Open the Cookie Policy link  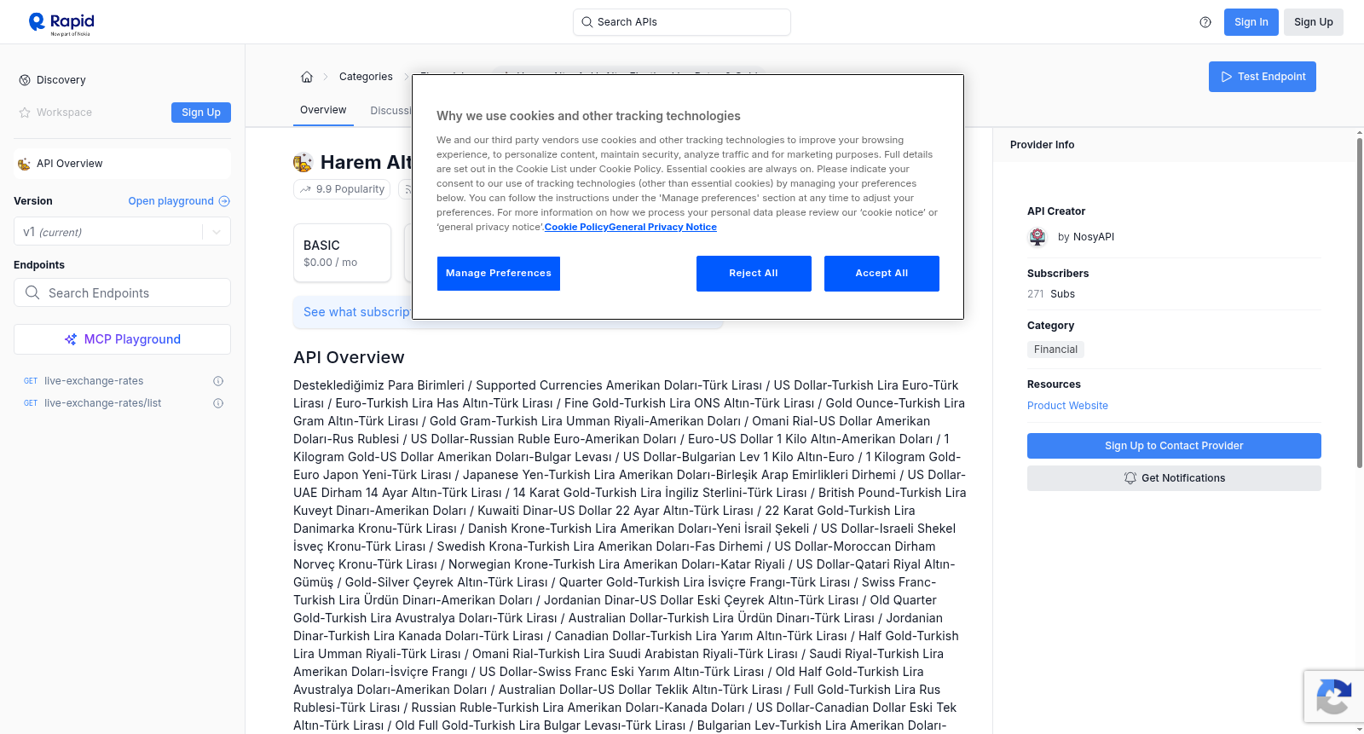(576, 227)
